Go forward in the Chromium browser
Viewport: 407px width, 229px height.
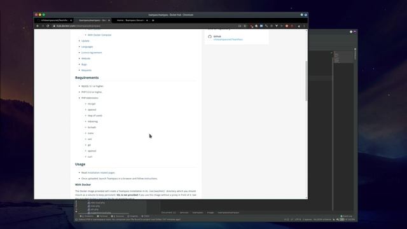(43, 26)
